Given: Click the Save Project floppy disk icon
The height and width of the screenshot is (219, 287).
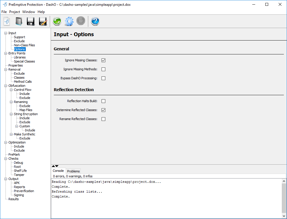Looking at the screenshot, I should (31, 21).
